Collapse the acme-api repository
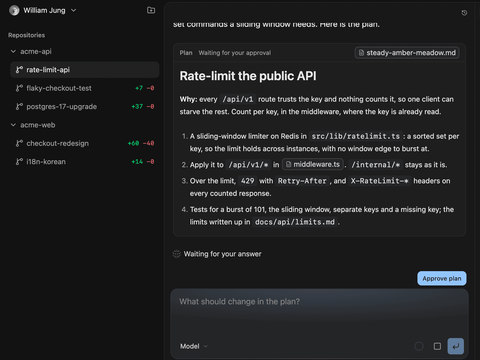480x360 pixels. click(x=13, y=51)
